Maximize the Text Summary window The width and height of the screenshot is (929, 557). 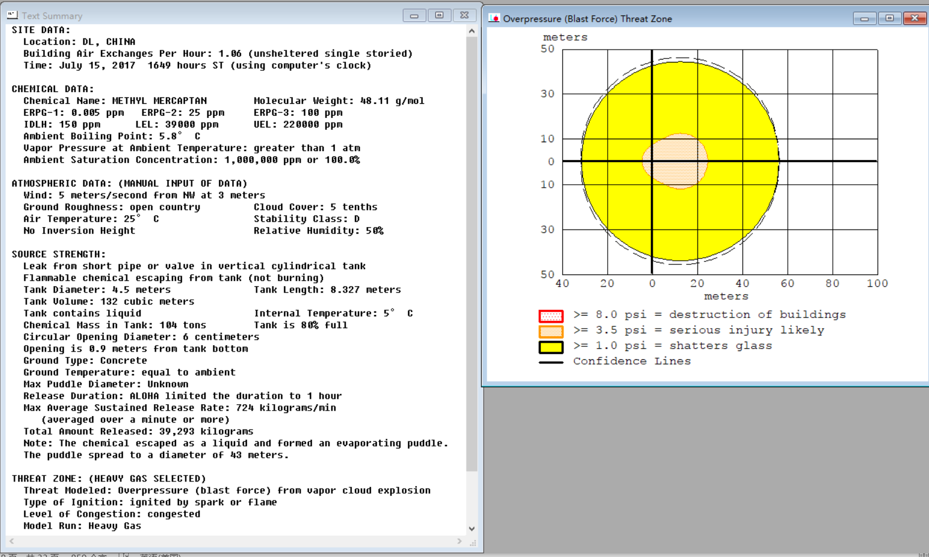point(439,15)
